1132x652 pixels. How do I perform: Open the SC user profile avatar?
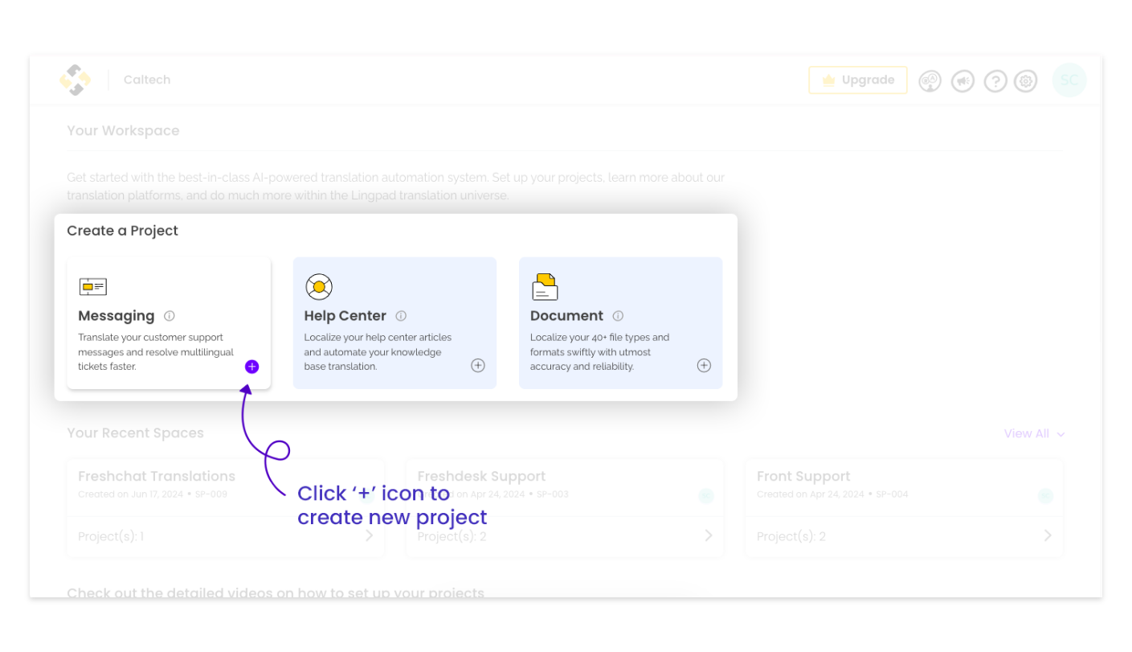(1069, 80)
